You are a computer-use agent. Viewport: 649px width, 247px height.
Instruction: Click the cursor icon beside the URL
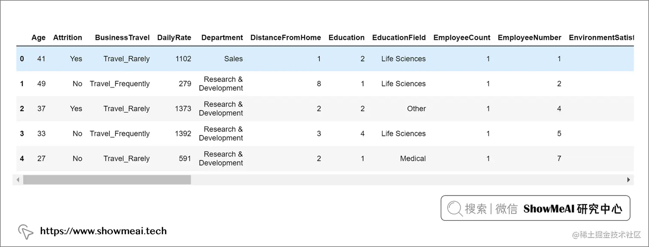[x=26, y=232]
